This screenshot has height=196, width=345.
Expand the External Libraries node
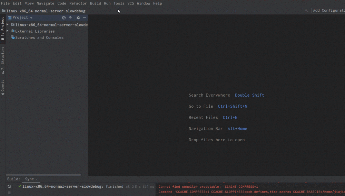8,31
